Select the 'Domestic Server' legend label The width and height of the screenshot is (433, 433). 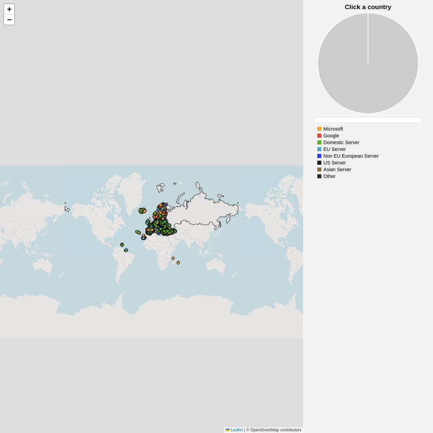pos(341,142)
